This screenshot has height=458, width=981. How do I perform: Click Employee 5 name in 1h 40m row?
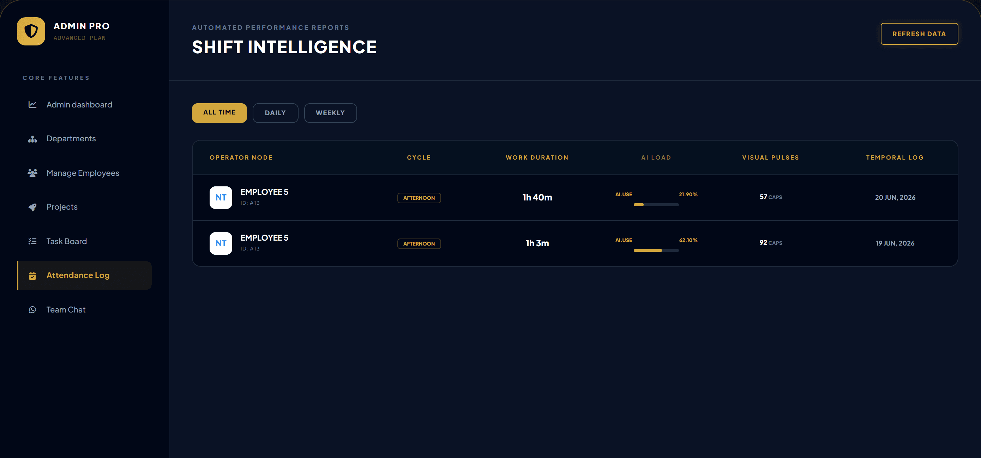pos(264,192)
